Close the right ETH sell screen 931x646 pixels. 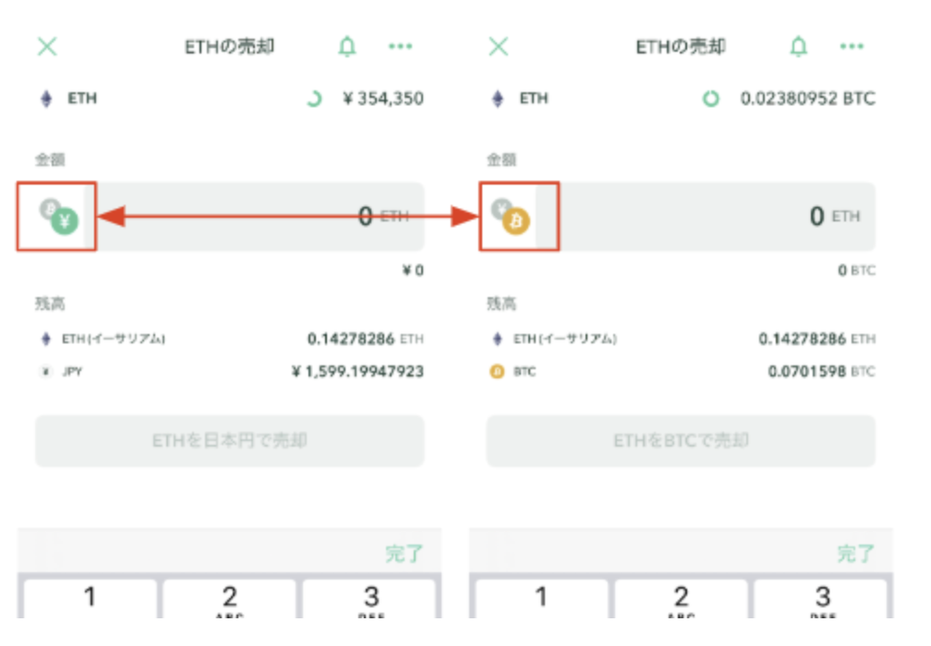498,47
